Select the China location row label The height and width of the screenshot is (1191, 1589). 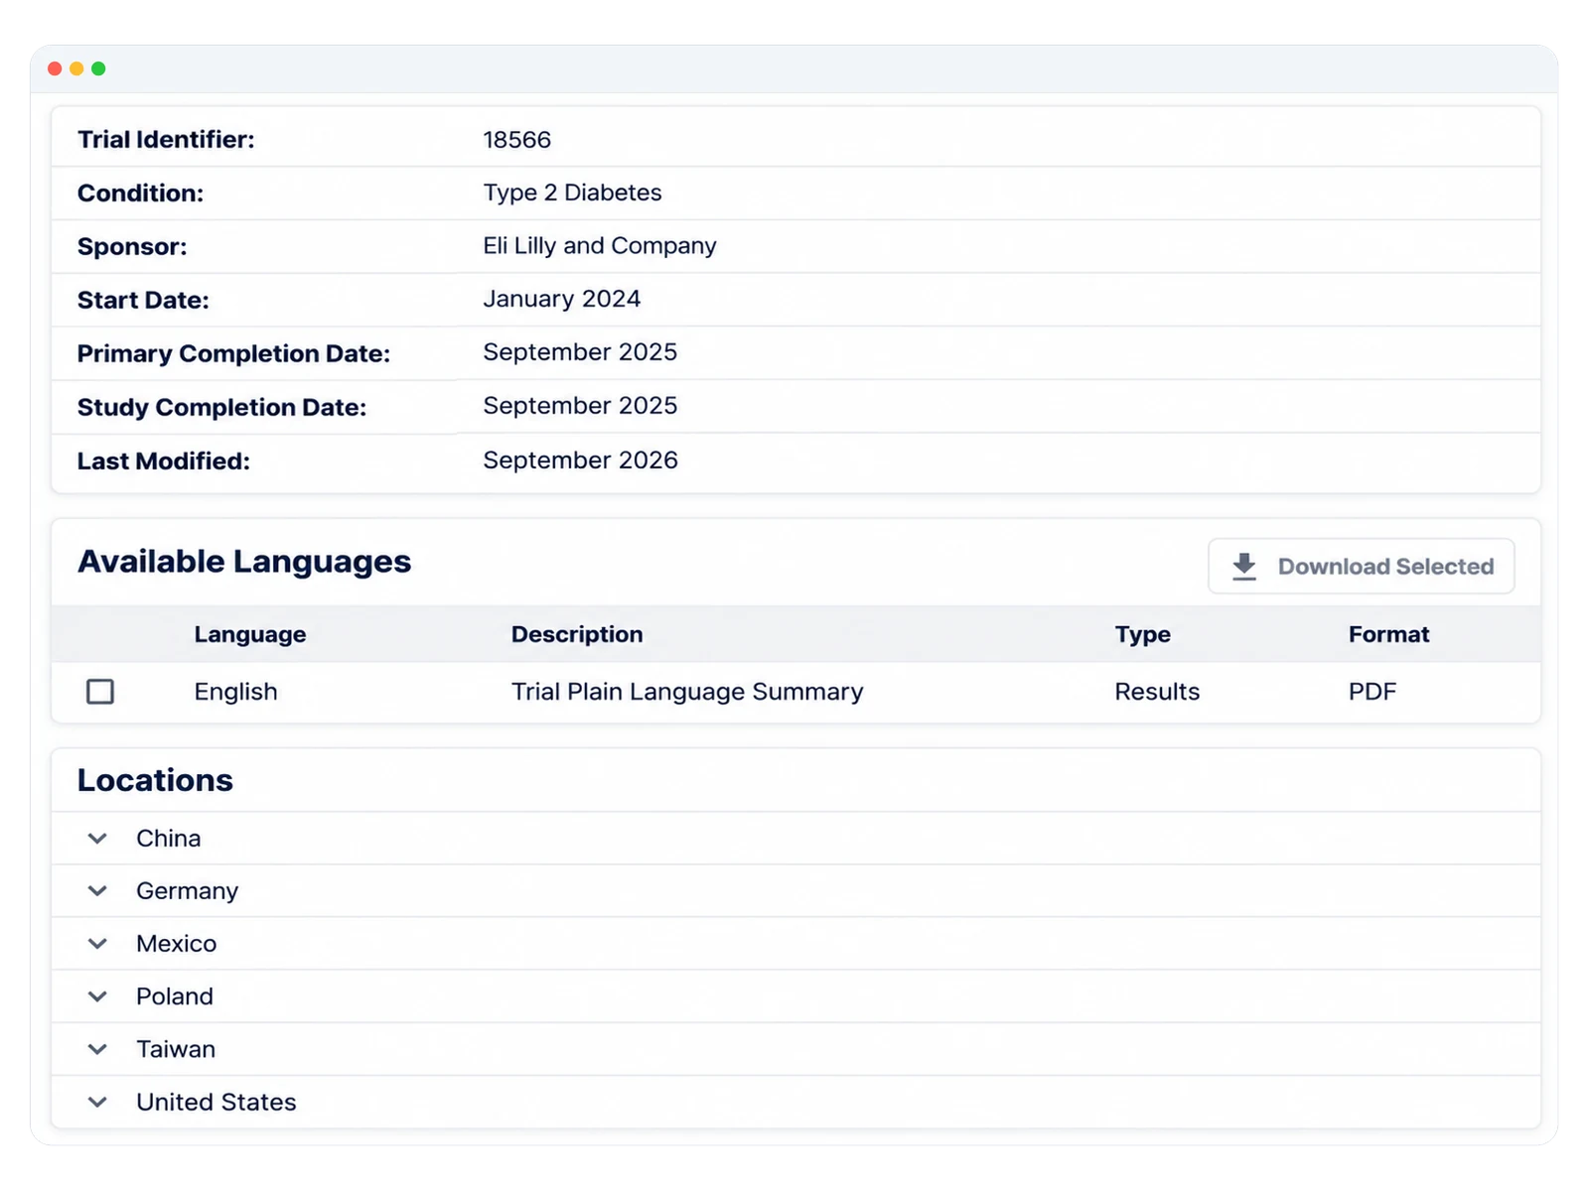point(169,839)
